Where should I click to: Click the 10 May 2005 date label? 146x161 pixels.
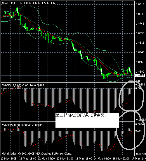pyautogui.click(x=8, y=159)
